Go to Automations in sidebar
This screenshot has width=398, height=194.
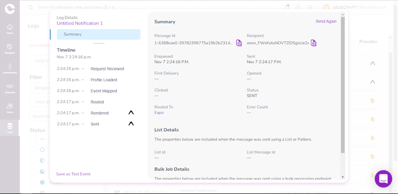pyautogui.click(x=10, y=69)
